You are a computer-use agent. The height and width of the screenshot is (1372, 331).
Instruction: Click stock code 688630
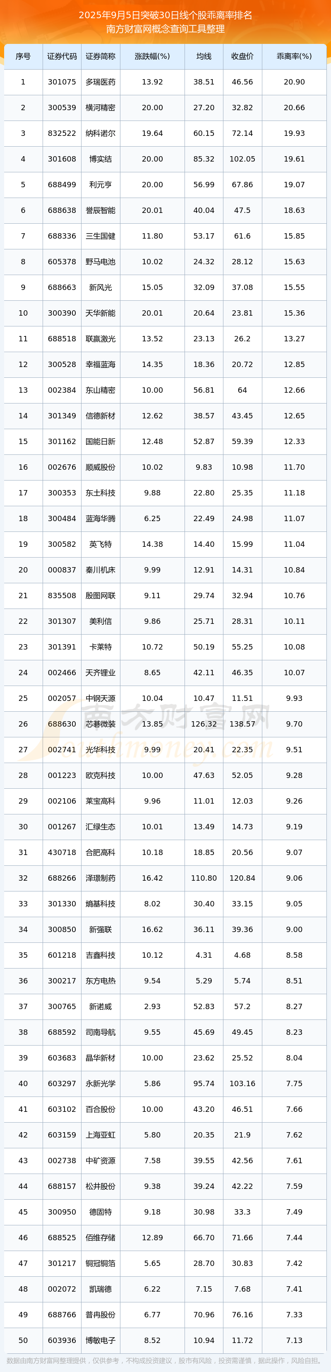(62, 725)
